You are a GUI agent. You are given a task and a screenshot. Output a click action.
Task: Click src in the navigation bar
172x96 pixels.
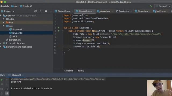pos(14,6)
